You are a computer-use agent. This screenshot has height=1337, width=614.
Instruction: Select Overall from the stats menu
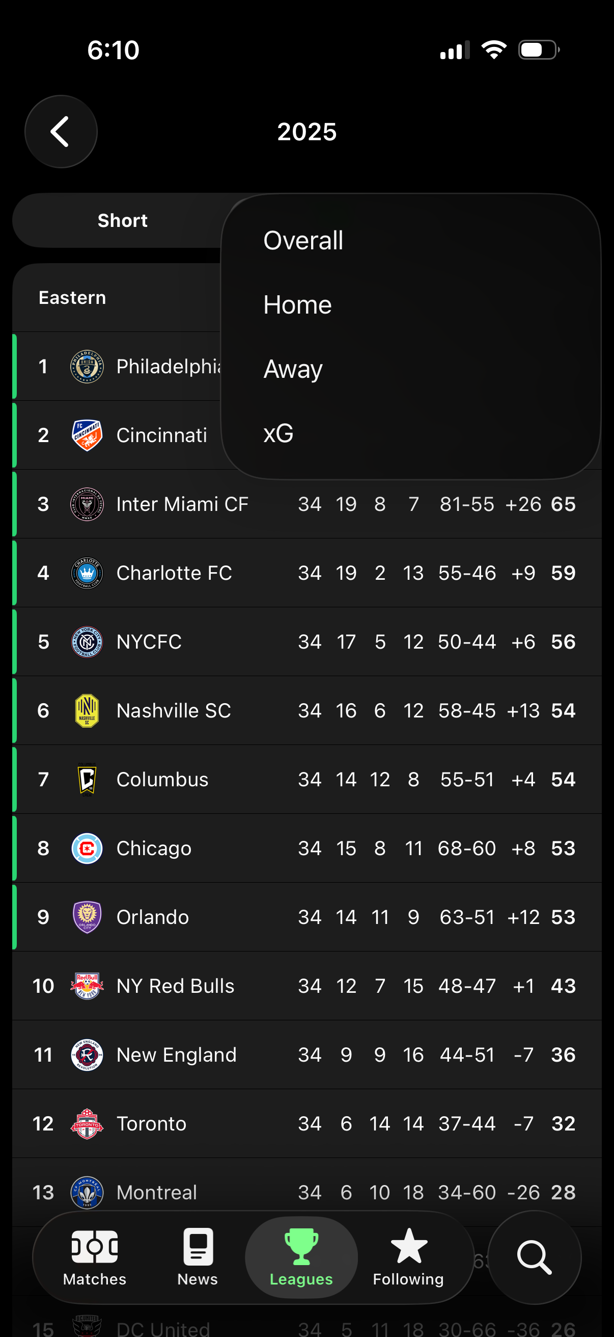tap(303, 240)
